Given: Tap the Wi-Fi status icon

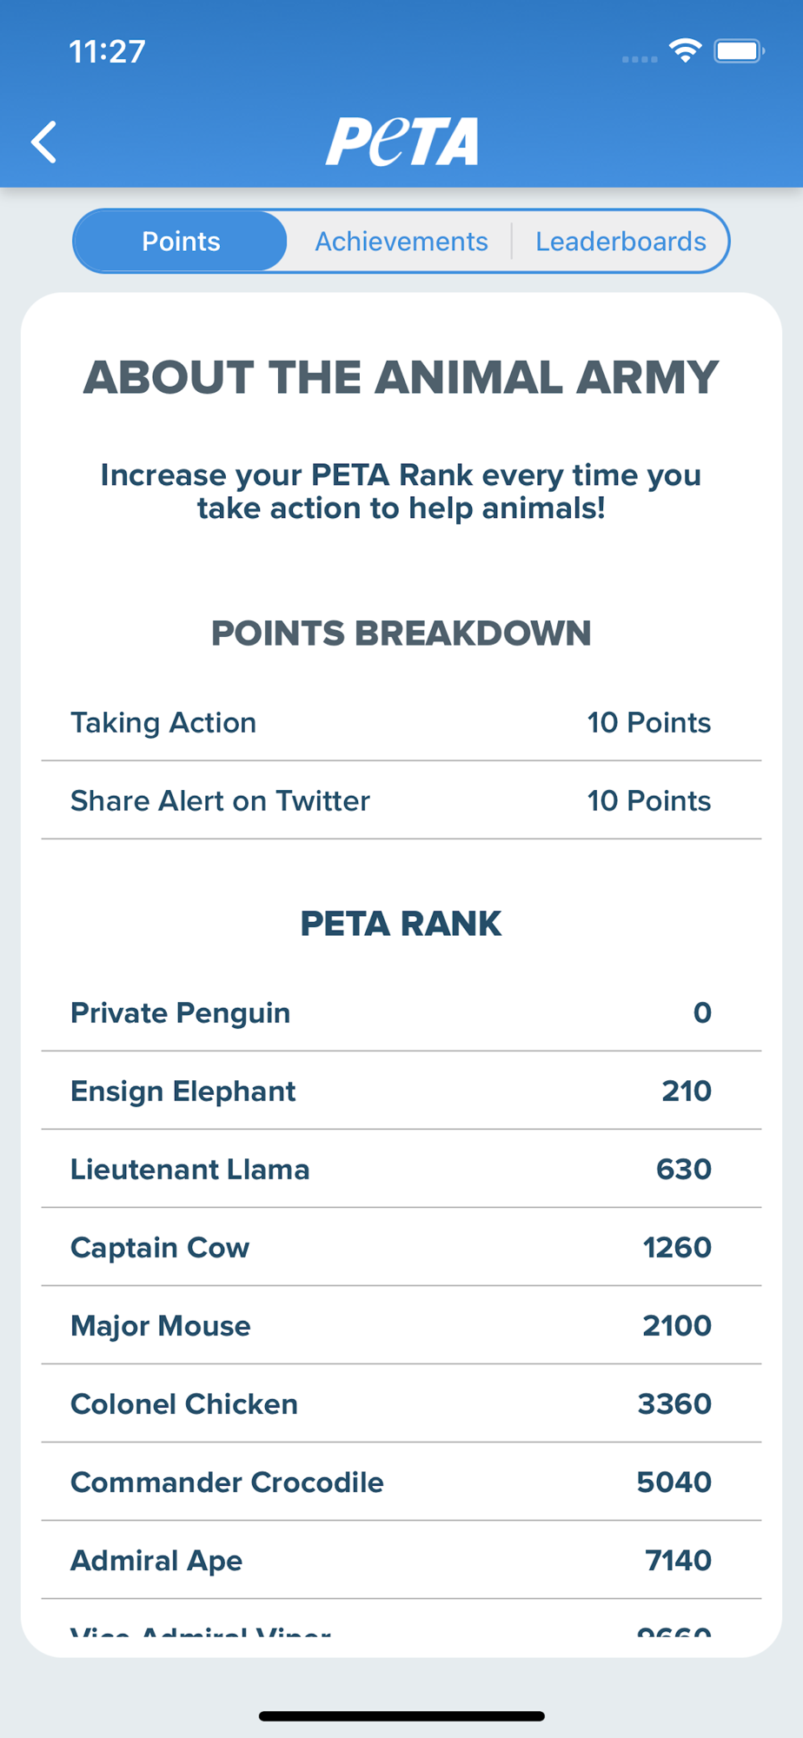Looking at the screenshot, I should pyautogui.click(x=685, y=51).
